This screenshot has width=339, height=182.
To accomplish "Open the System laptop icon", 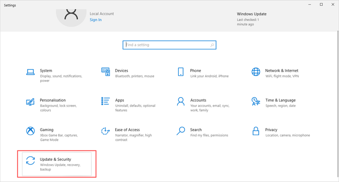I will pyautogui.click(x=30, y=72).
